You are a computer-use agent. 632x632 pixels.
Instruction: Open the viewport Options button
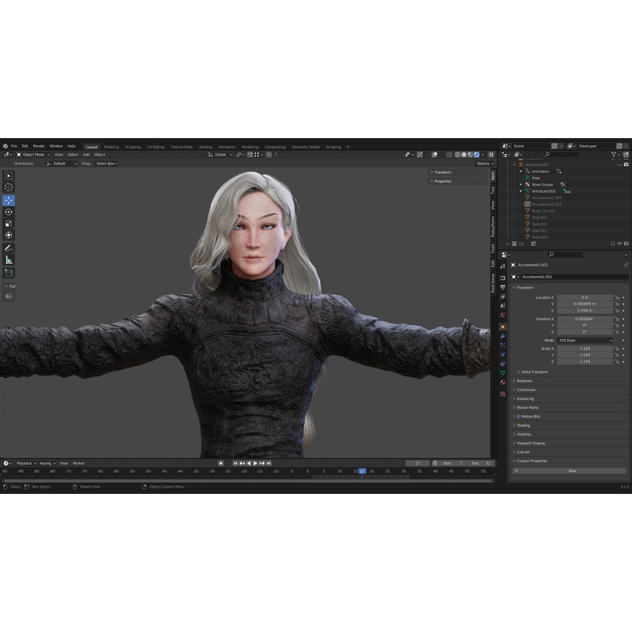point(485,164)
